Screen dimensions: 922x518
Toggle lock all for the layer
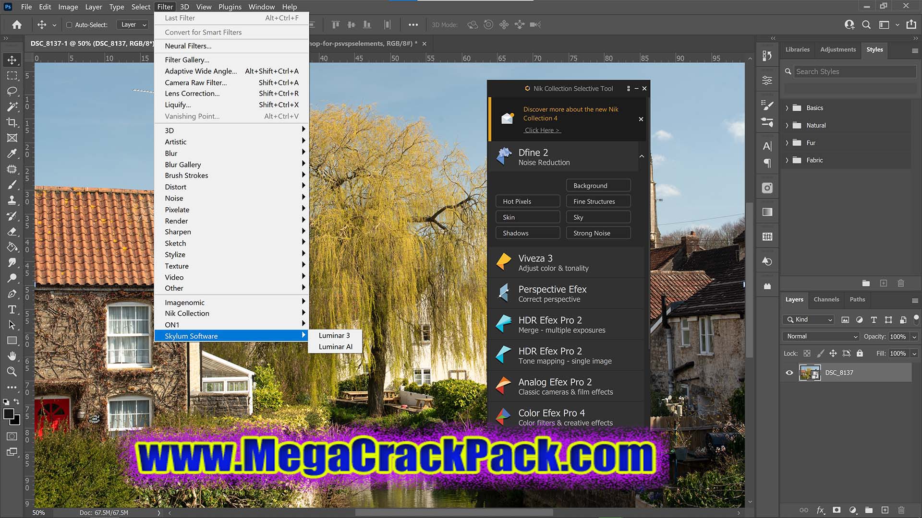tap(860, 353)
